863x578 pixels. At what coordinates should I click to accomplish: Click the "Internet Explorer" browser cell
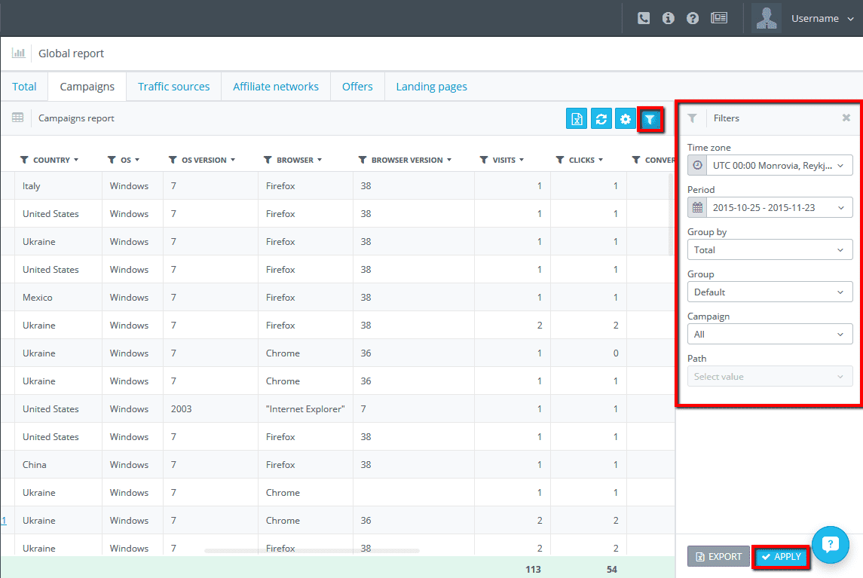pyautogui.click(x=305, y=409)
